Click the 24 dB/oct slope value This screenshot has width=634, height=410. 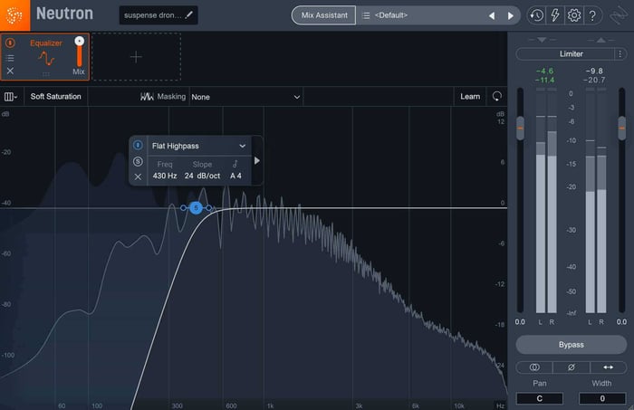click(202, 176)
